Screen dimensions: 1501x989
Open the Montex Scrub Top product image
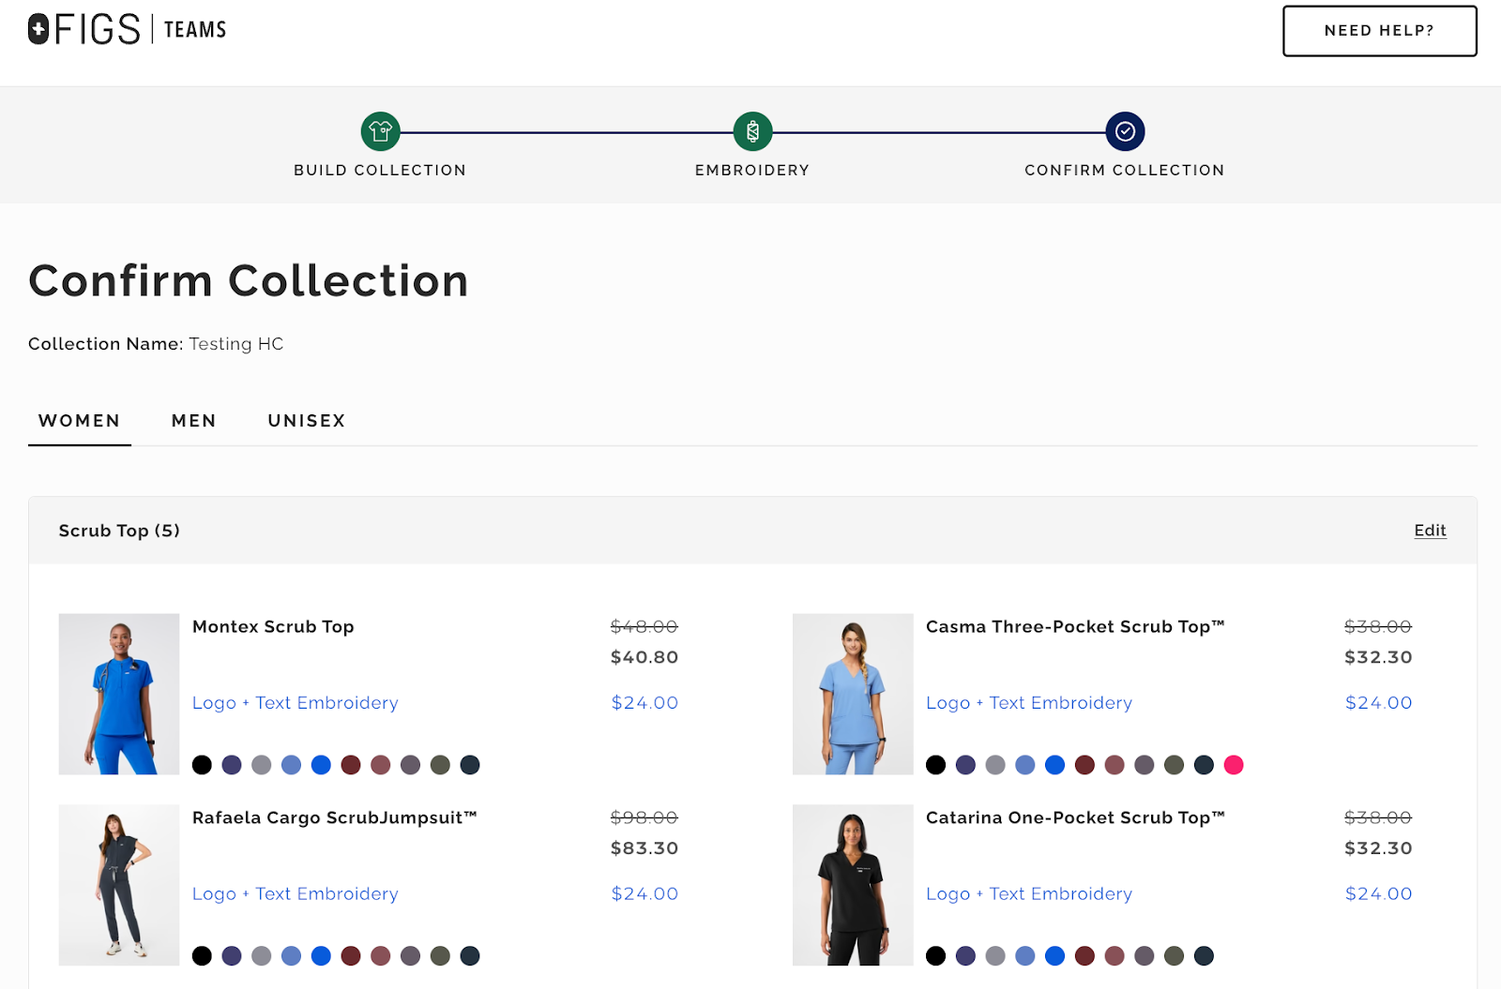click(x=119, y=694)
